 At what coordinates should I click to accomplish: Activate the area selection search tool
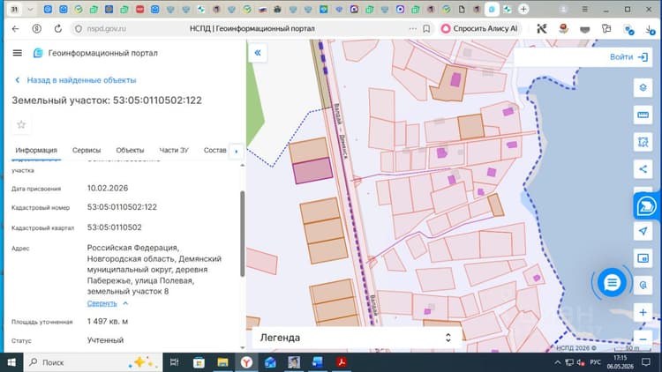643,142
